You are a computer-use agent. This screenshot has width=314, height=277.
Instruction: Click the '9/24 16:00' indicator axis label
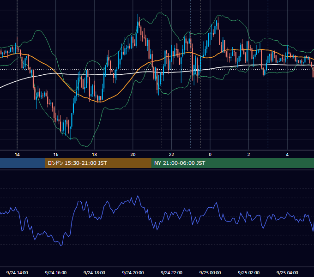click(x=56, y=272)
